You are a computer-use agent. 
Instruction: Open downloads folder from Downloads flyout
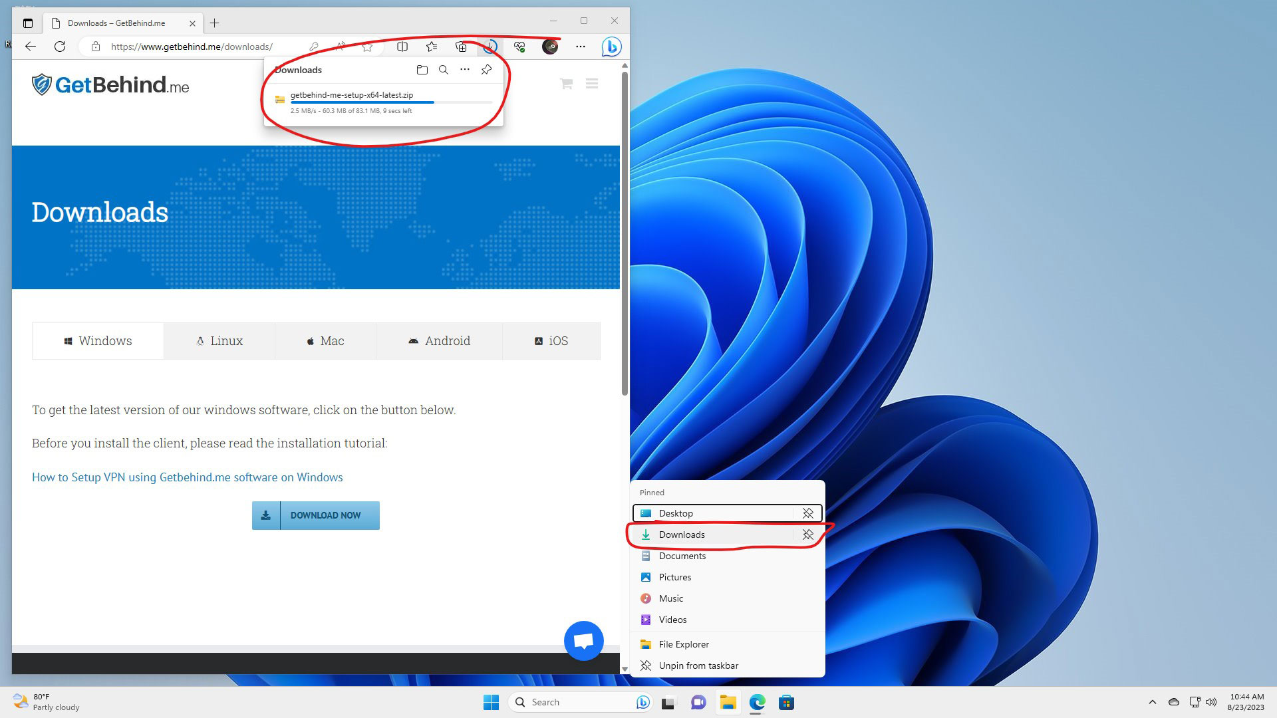pyautogui.click(x=422, y=70)
